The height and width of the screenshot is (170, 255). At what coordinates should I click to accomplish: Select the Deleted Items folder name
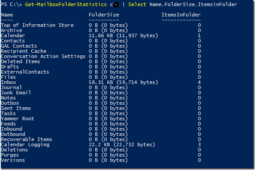click(20, 61)
